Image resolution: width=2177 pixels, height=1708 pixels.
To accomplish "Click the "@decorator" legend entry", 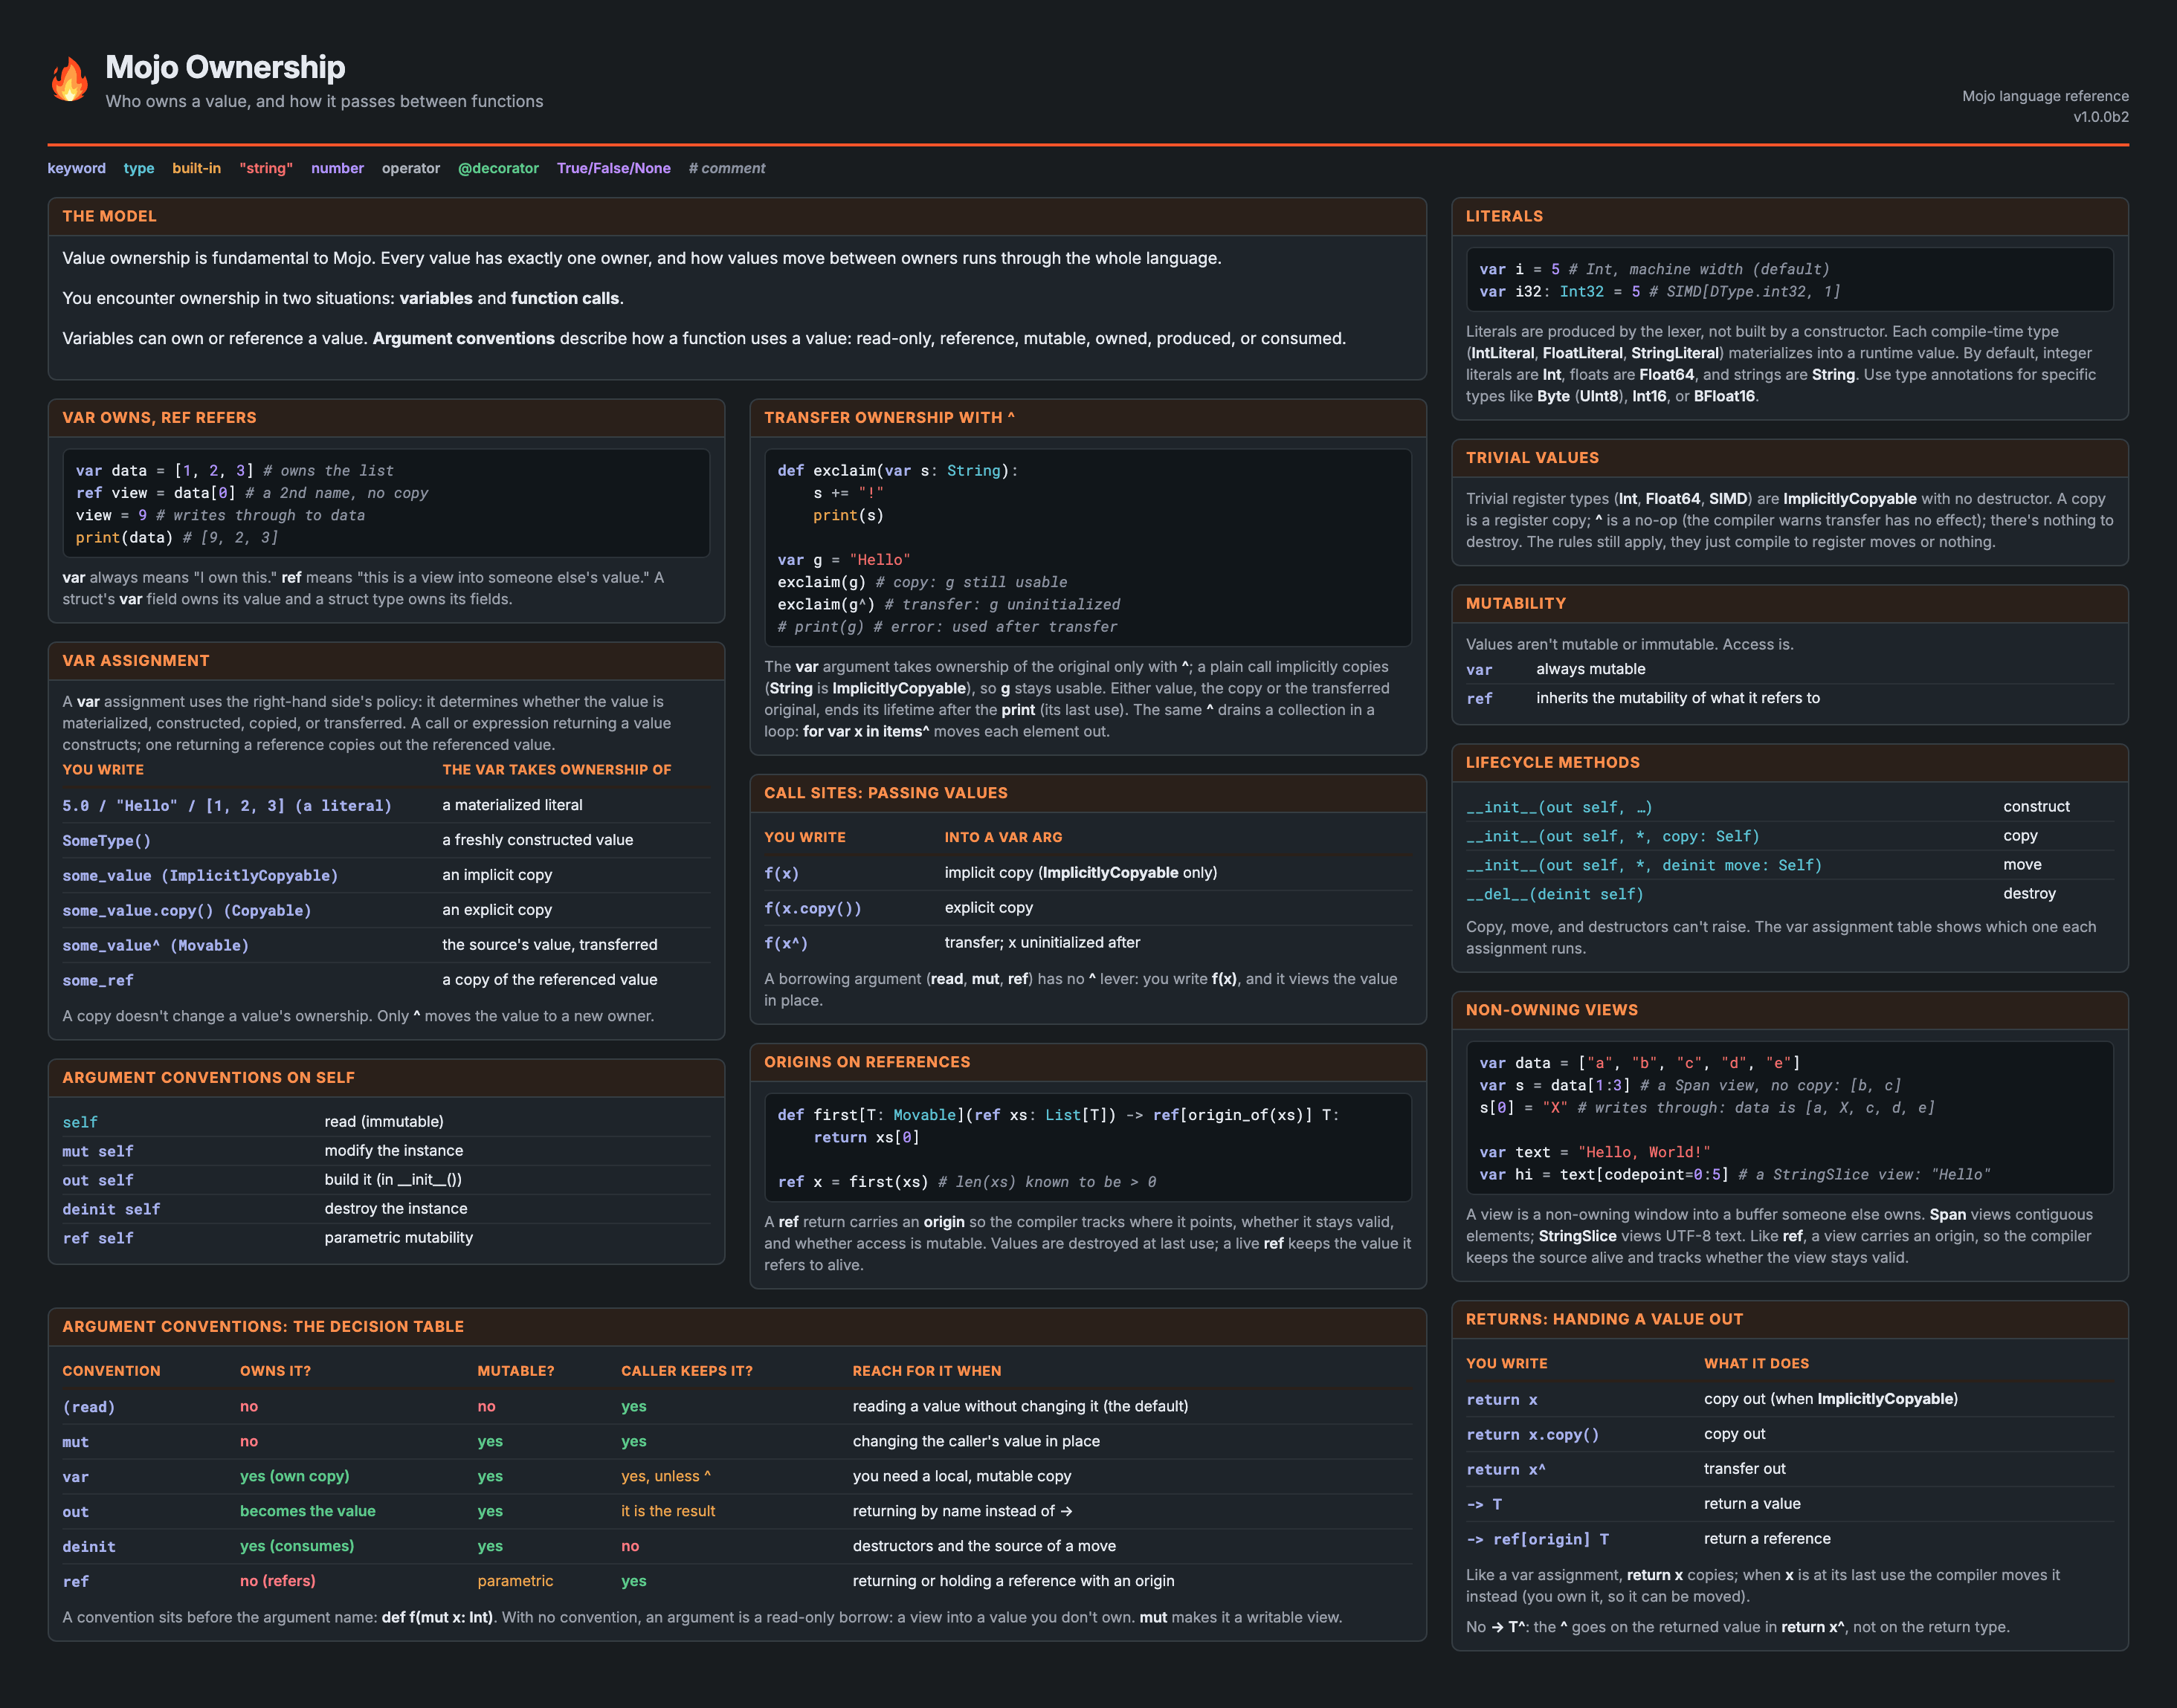I will pos(498,168).
